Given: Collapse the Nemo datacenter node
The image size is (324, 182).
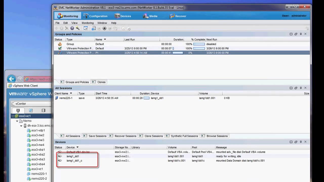Looking at the screenshot, I should pos(17,121).
